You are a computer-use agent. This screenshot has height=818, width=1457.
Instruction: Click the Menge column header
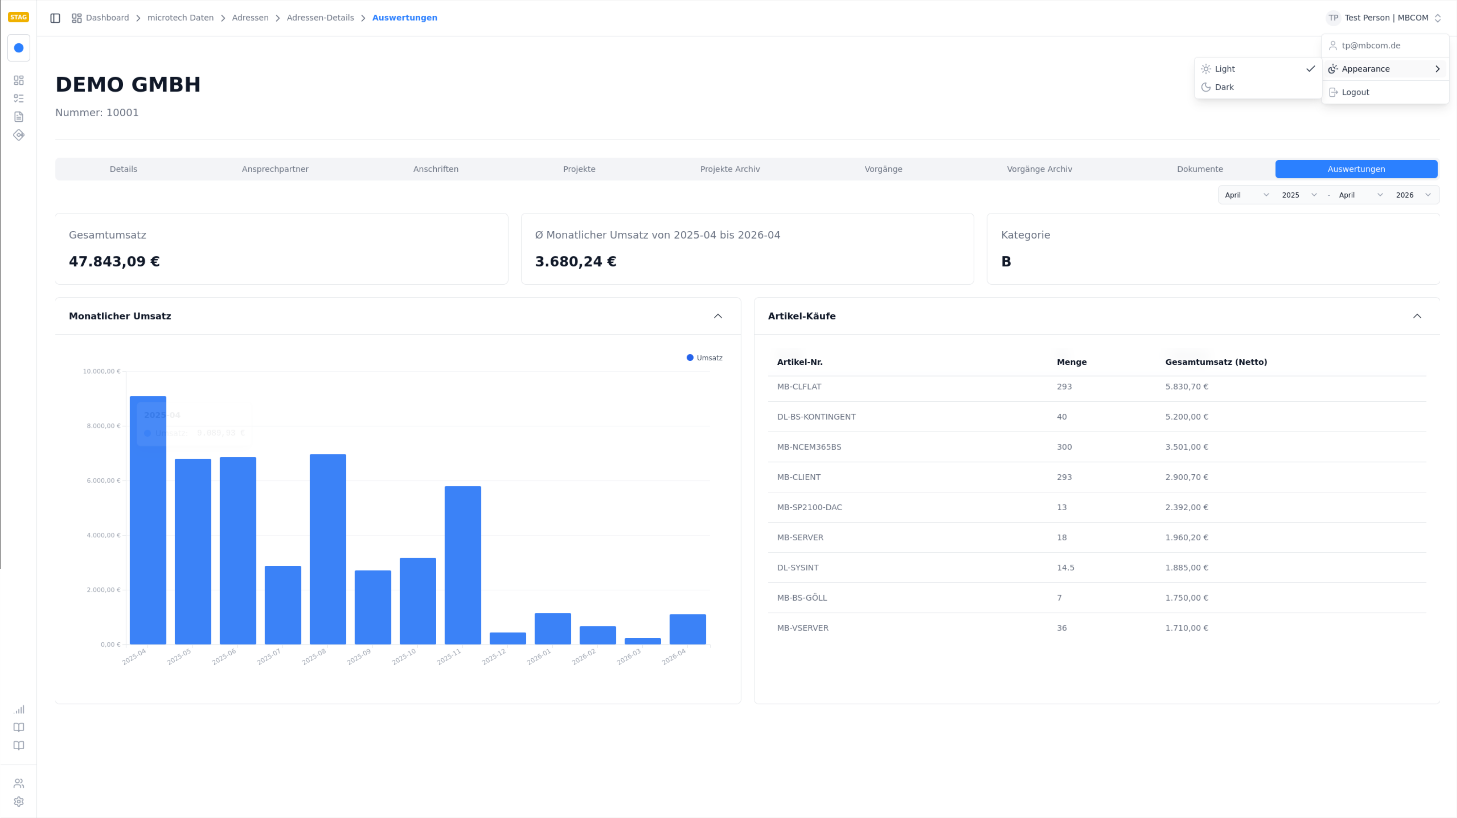[x=1072, y=362]
